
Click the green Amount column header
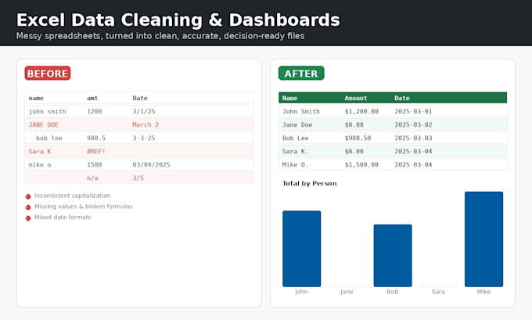pyautogui.click(x=356, y=98)
